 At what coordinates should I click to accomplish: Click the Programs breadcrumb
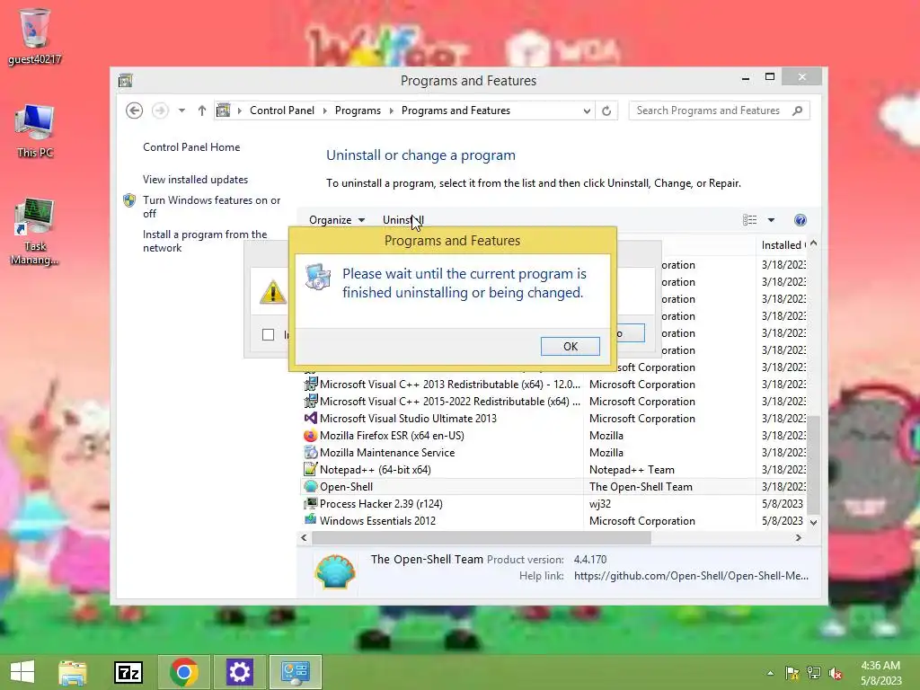point(358,111)
